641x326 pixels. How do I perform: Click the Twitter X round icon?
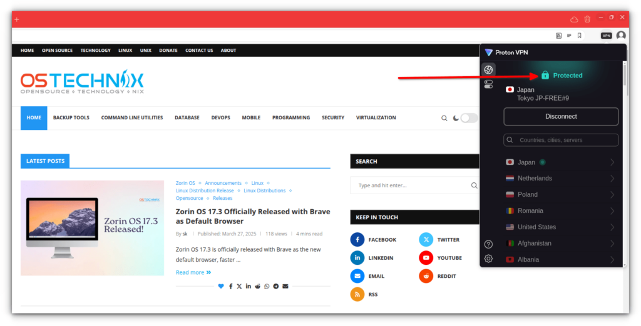pos(426,239)
